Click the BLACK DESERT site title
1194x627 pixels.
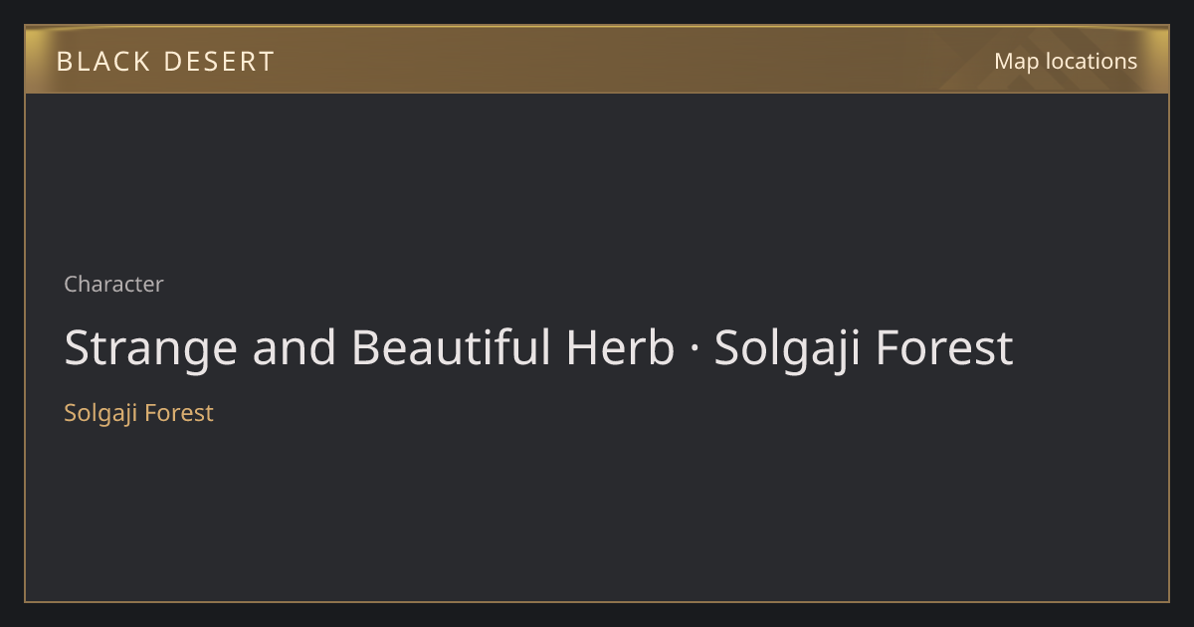pos(165,62)
